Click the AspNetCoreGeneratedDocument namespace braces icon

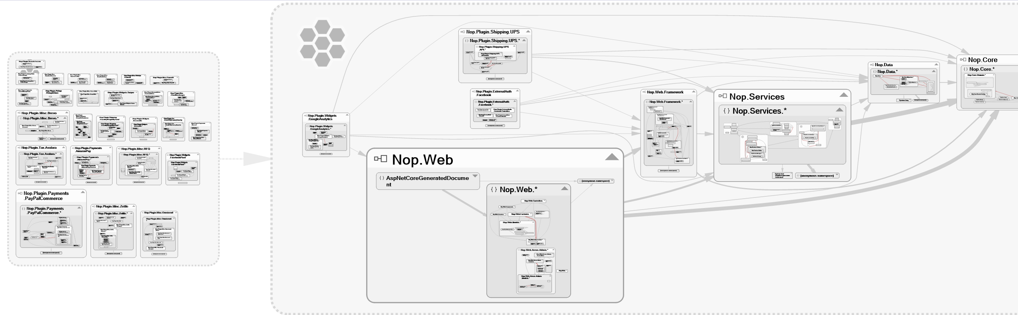(381, 178)
